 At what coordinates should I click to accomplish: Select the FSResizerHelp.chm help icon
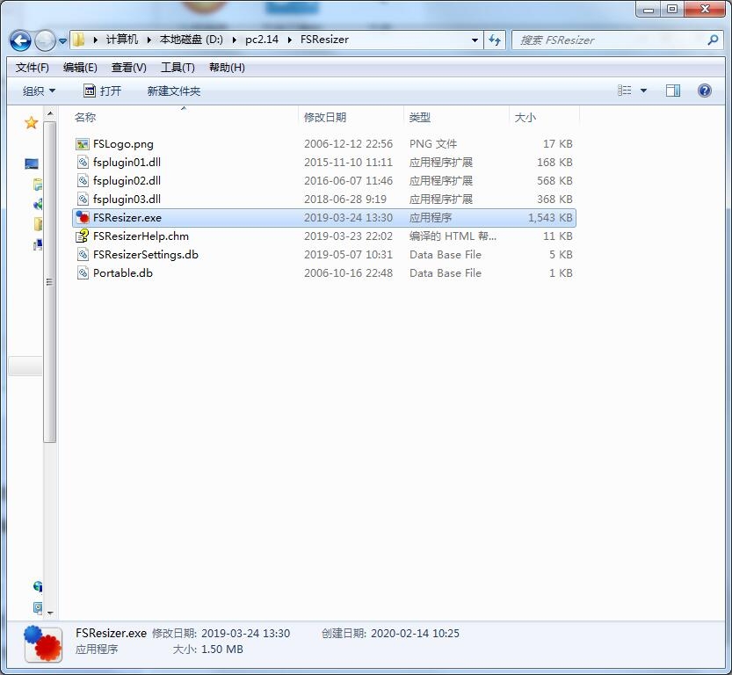[x=83, y=236]
